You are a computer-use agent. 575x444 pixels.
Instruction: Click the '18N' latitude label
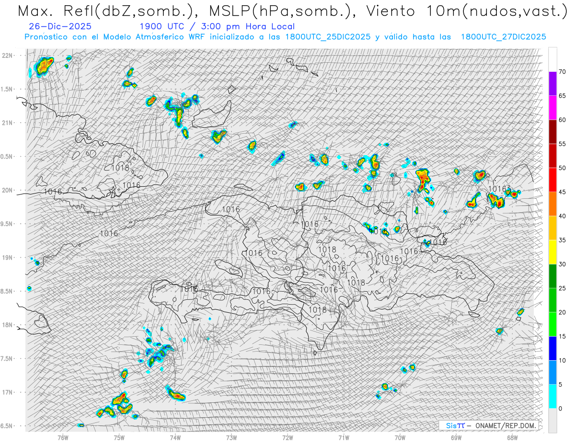[7, 325]
